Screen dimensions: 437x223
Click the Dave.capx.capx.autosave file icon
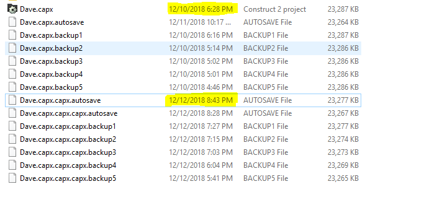pos(12,100)
